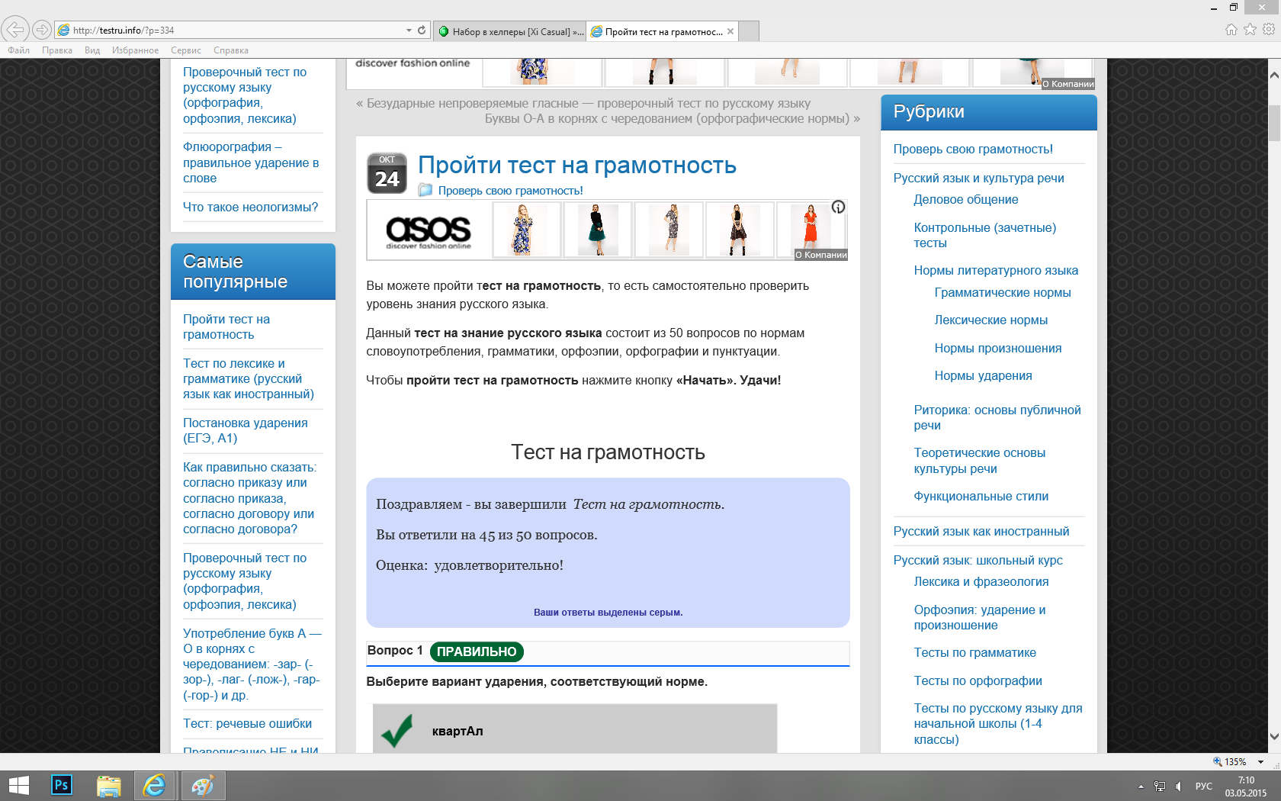Viewport: 1281px width, 801px height.
Task: Open the Сервис menu
Action: click(186, 50)
